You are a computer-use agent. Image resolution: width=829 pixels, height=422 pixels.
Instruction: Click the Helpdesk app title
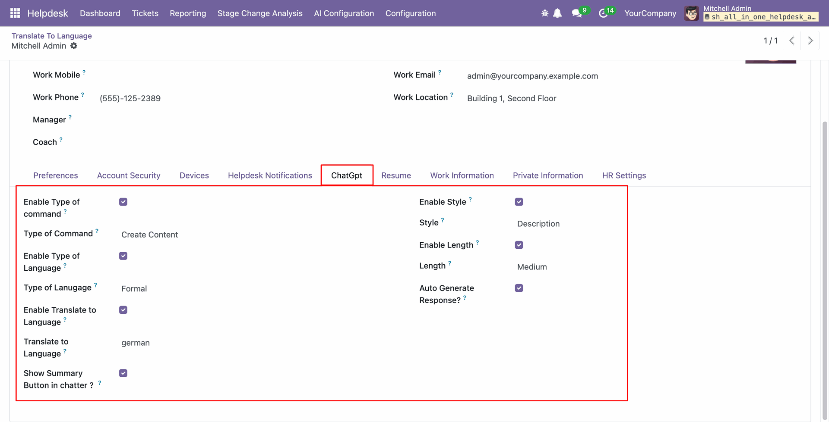coord(47,13)
